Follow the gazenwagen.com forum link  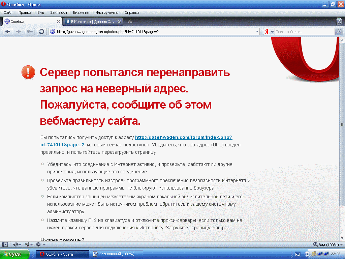136,141
